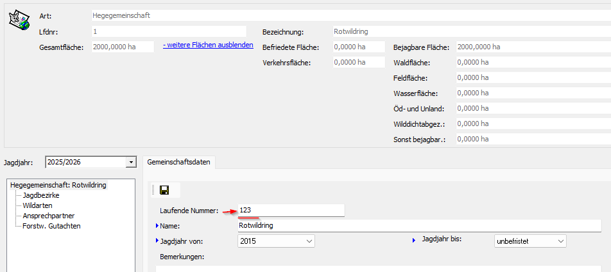611x272 pixels.
Task: Click the Laufende Nummer field
Action: coord(291,210)
